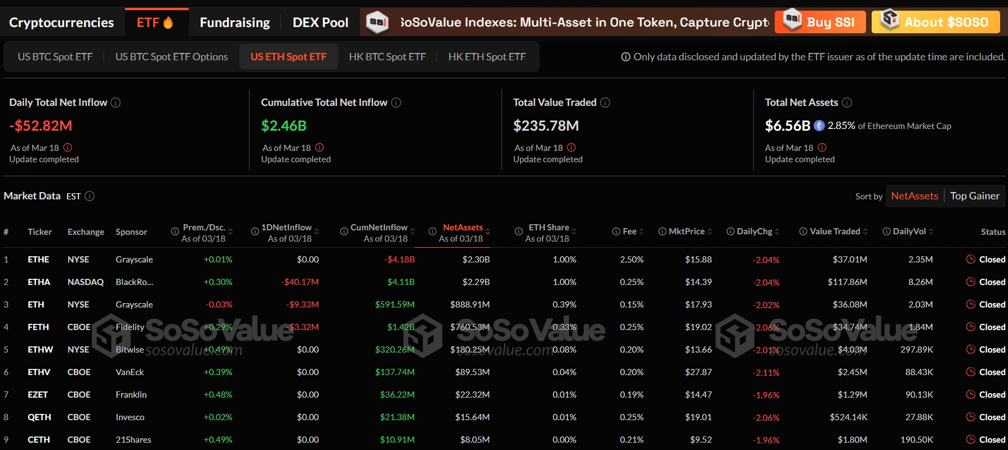This screenshot has height=450, width=1008.
Task: Click red alert icon under Cumulative Net Inflow date
Action: 319,148
